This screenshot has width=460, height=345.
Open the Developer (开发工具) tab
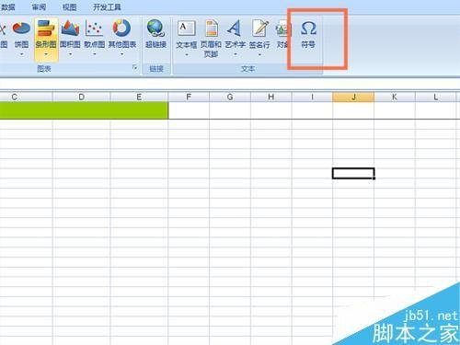pyautogui.click(x=107, y=6)
